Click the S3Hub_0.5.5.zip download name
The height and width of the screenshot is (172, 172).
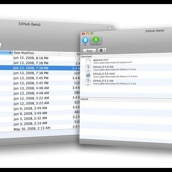coord(103,81)
